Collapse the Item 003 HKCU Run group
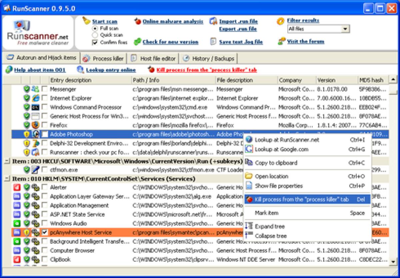Image resolution: width=400 pixels, height=278 pixels. pyautogui.click(x=7, y=161)
